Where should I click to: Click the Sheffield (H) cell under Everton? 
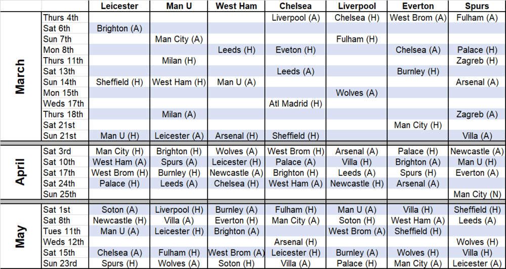click(x=417, y=231)
